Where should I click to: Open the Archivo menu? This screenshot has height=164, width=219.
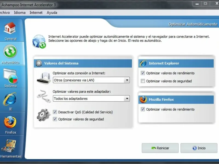click(5, 13)
